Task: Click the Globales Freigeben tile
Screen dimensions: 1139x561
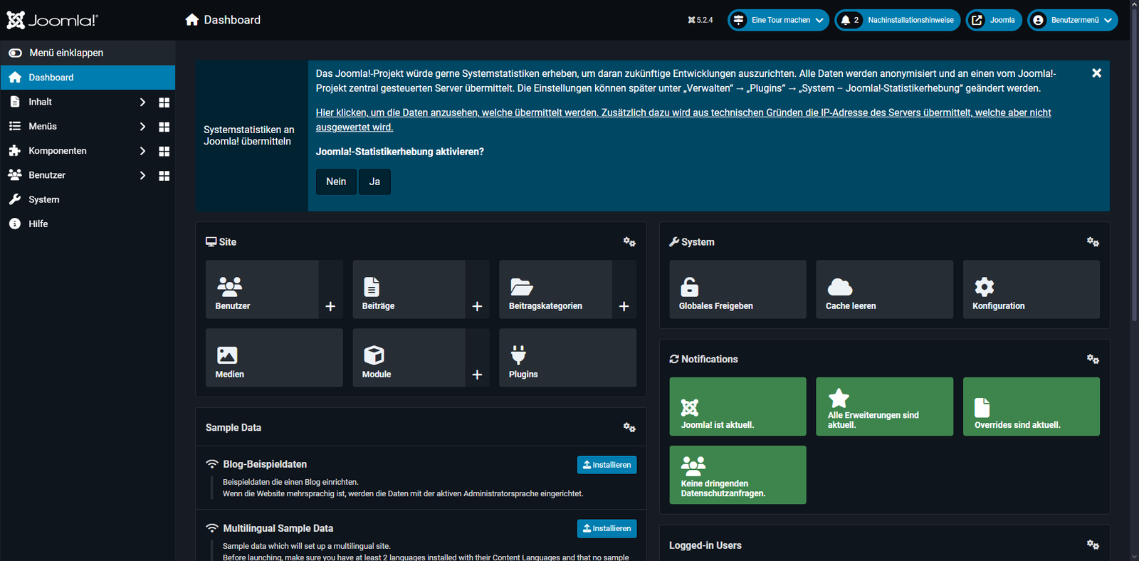Action: [x=738, y=289]
